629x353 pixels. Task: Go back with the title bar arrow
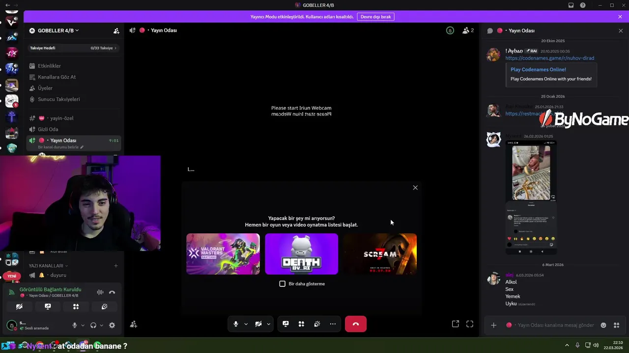click(7, 5)
